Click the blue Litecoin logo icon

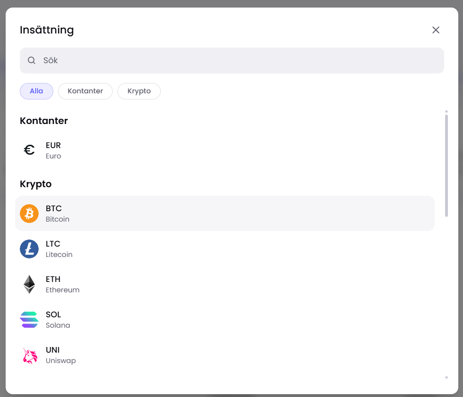click(29, 249)
